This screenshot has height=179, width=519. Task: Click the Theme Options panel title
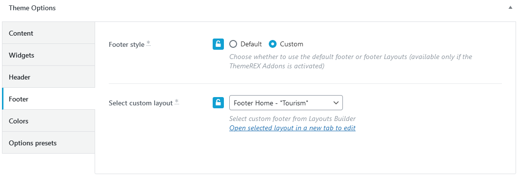click(32, 8)
